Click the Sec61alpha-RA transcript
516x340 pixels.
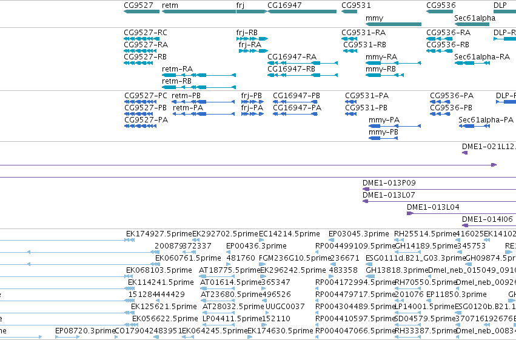point(472,63)
